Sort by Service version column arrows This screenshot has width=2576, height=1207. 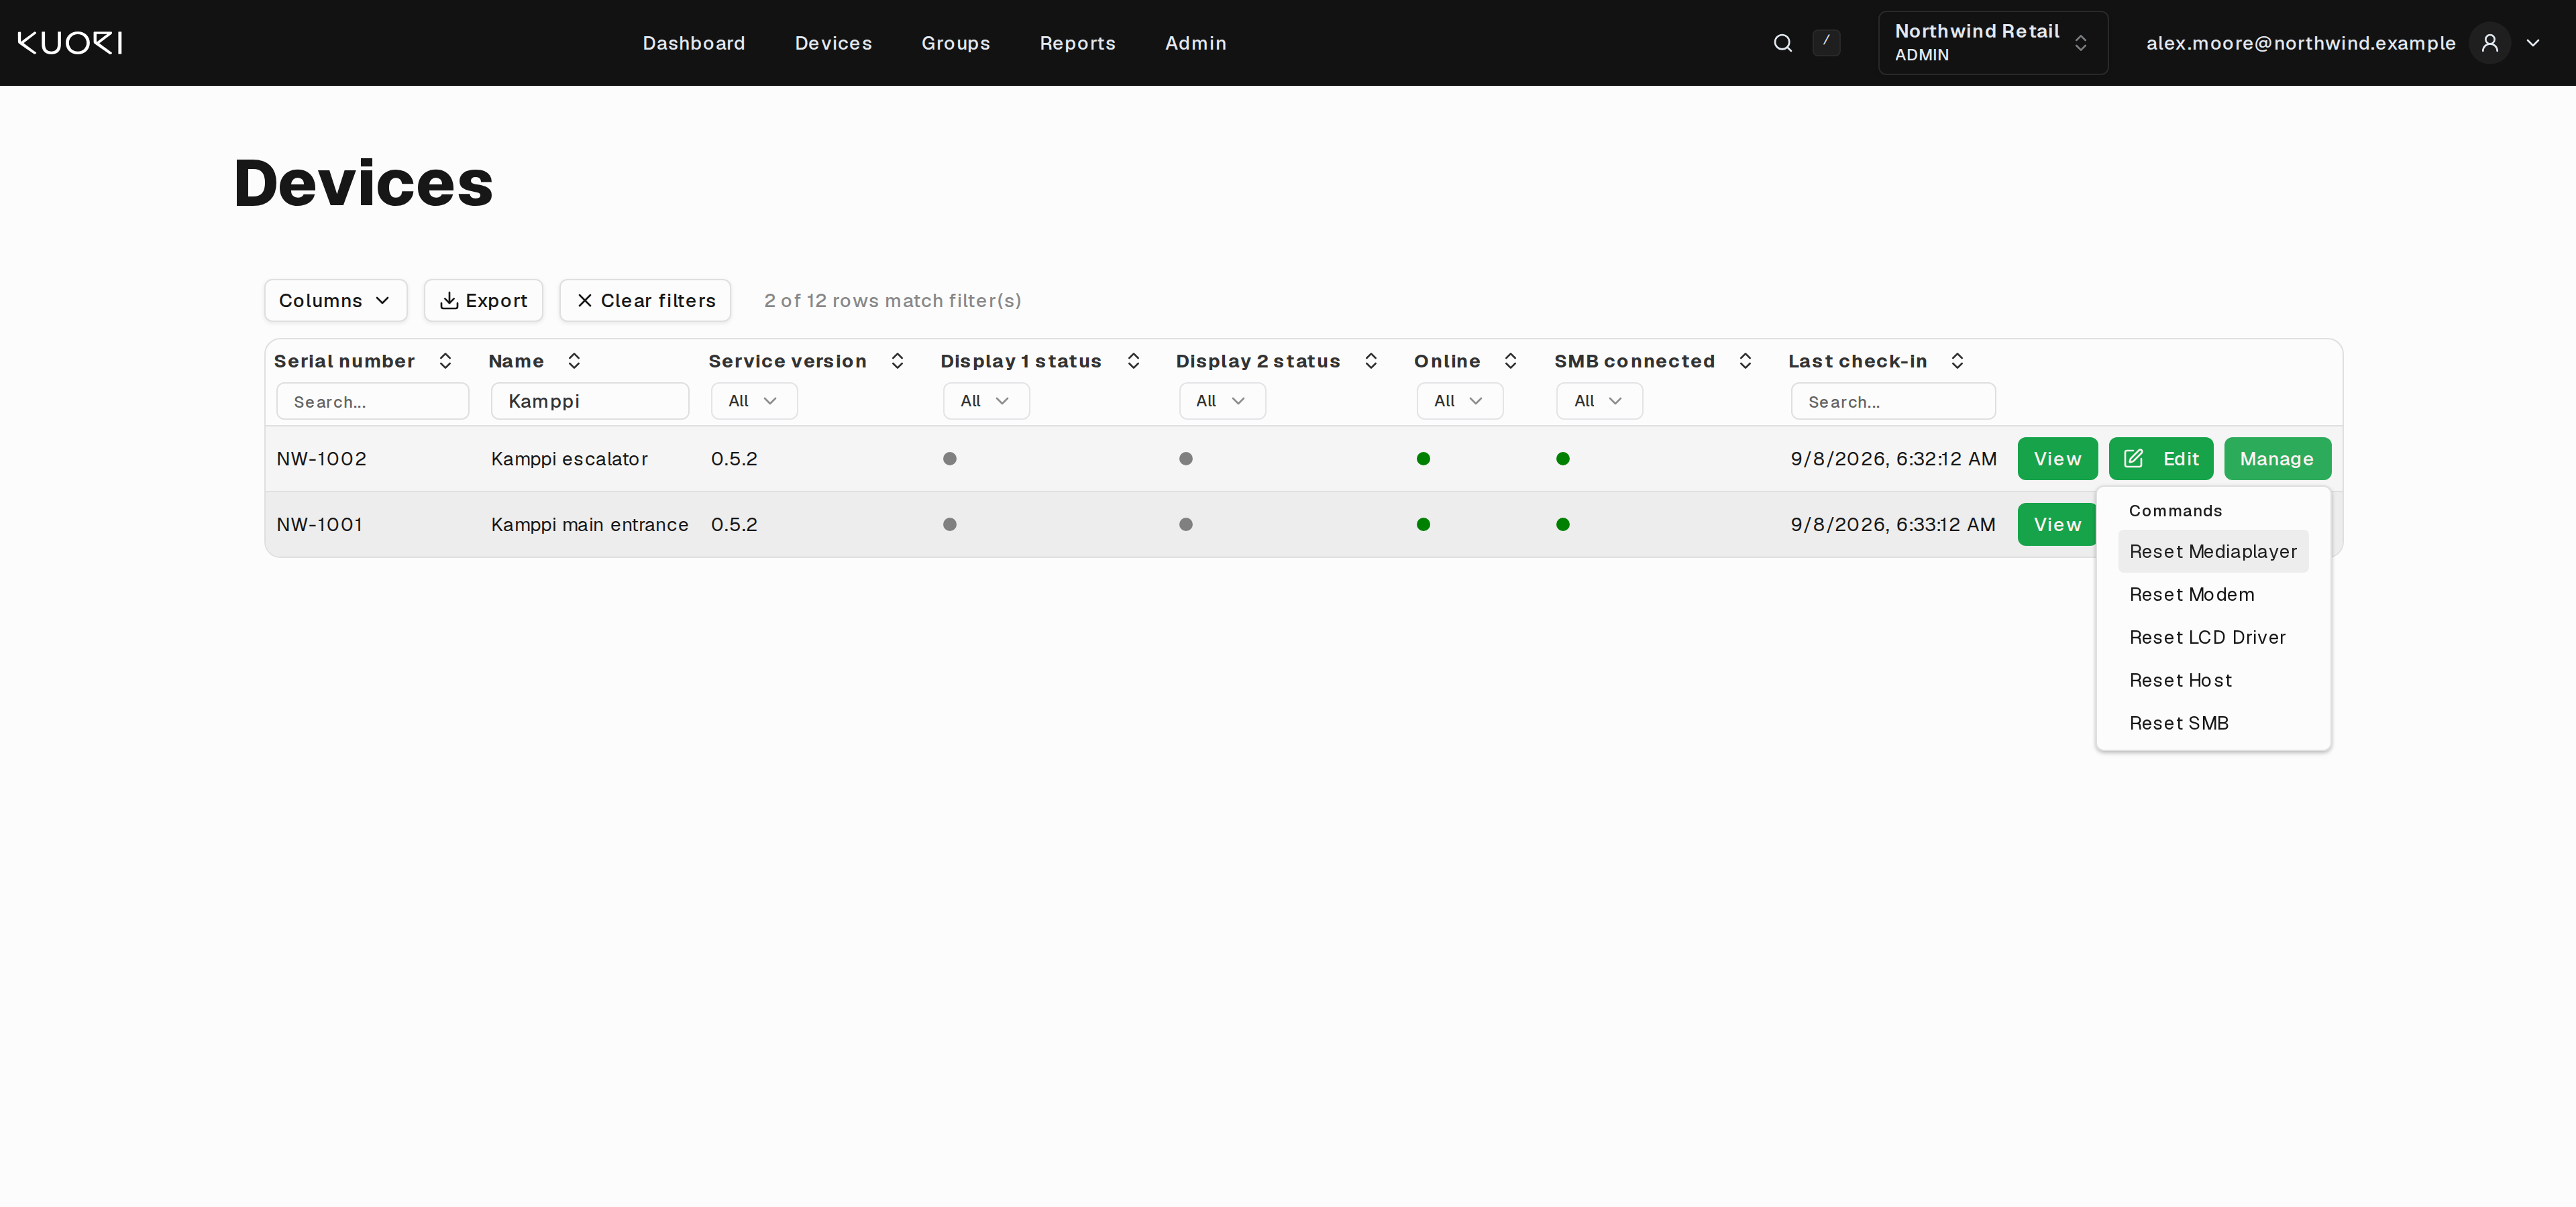pyautogui.click(x=897, y=361)
